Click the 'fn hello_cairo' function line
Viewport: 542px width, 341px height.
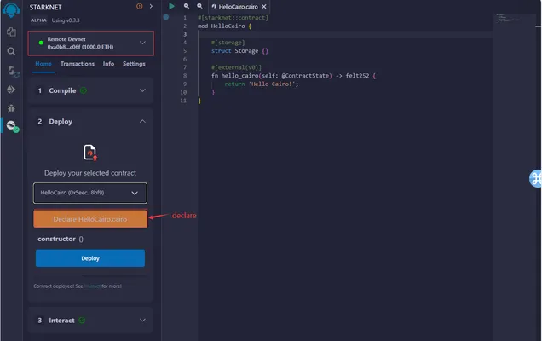[293, 76]
